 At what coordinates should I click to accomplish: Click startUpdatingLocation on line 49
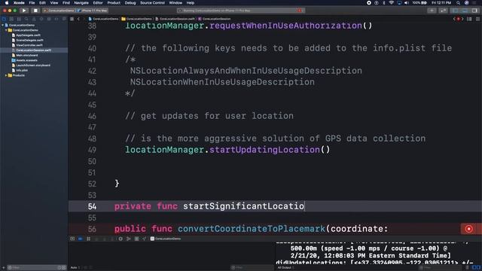coord(264,150)
